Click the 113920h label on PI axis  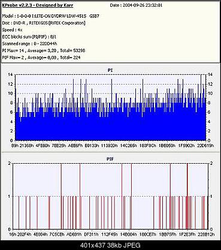110,146
